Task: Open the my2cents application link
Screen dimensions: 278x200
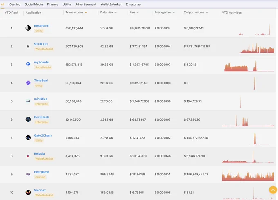Action: tap(41, 62)
